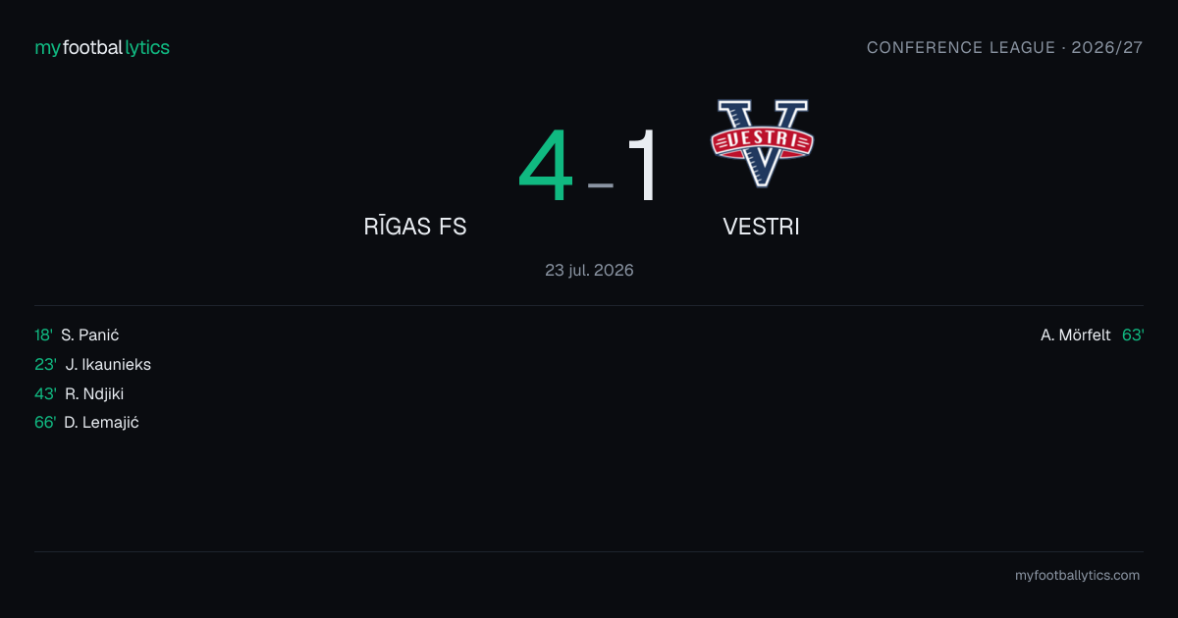
Task: Click the 43' goal minute marker
Action: 46,393
